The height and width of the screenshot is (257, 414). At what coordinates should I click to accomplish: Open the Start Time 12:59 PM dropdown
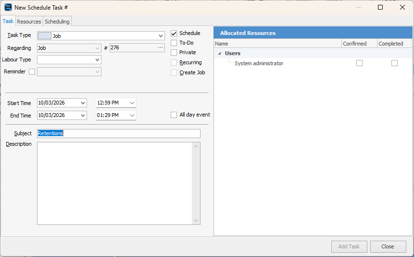132,103
